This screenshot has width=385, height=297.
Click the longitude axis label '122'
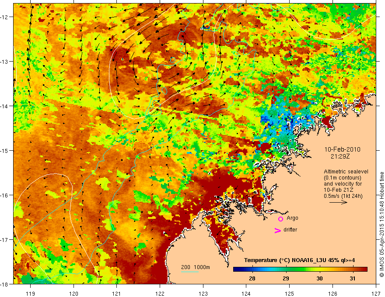(x=160, y=294)
